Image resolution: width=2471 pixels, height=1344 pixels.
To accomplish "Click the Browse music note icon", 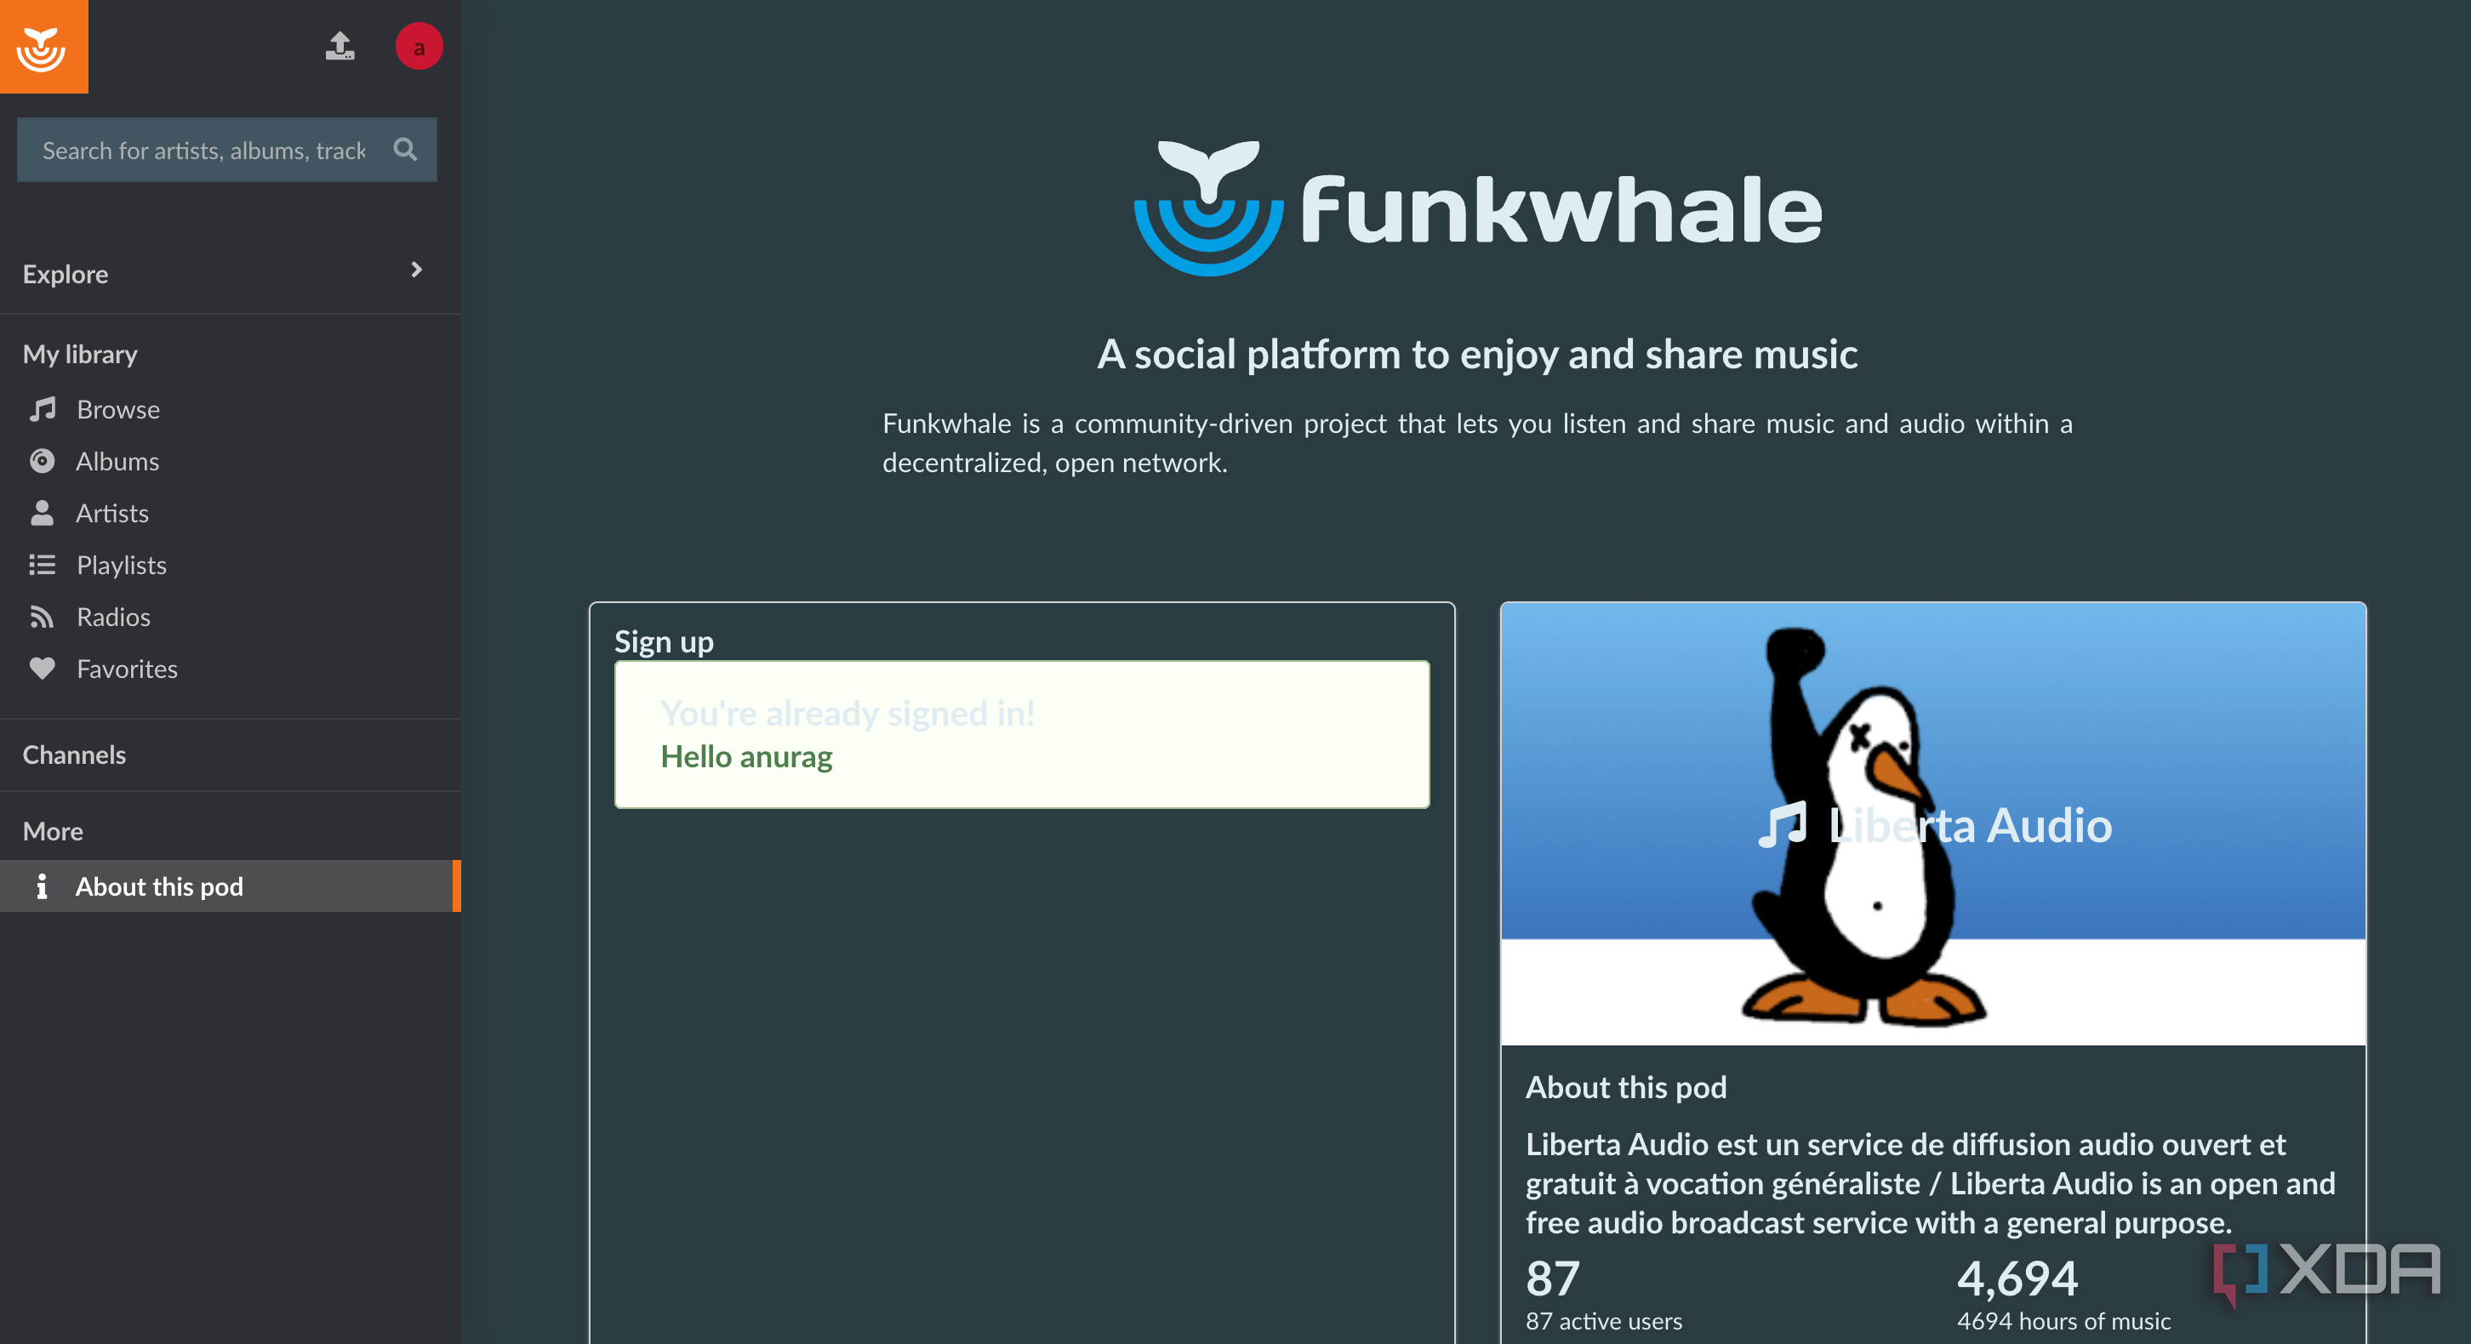I will 43,409.
